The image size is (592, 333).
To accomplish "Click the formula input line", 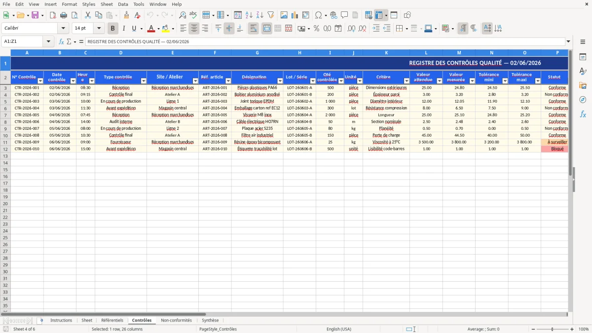I will point(325,41).
